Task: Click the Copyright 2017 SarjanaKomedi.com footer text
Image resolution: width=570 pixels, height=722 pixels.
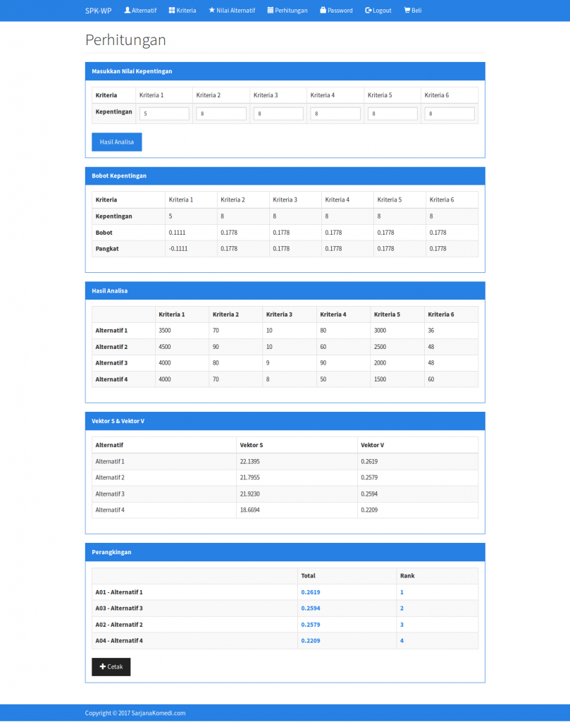Action: tap(135, 714)
